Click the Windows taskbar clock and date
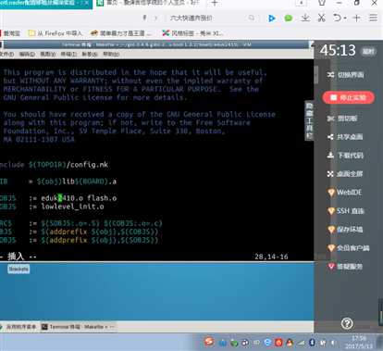 pos(359,342)
